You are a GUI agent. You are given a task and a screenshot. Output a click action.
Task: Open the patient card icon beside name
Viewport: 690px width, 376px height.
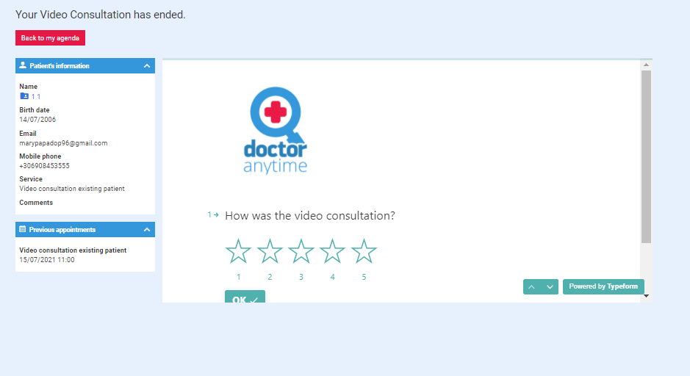(24, 96)
